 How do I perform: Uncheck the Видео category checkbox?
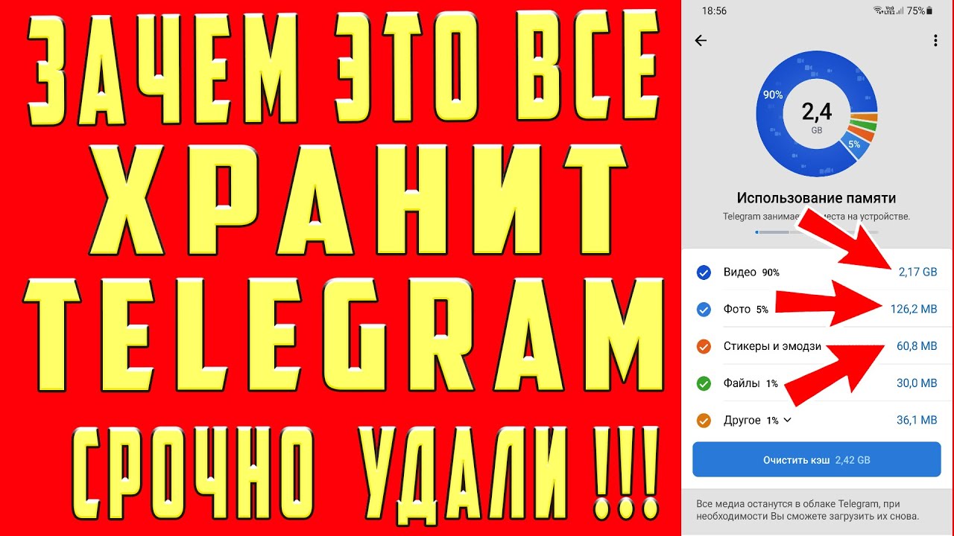704,273
